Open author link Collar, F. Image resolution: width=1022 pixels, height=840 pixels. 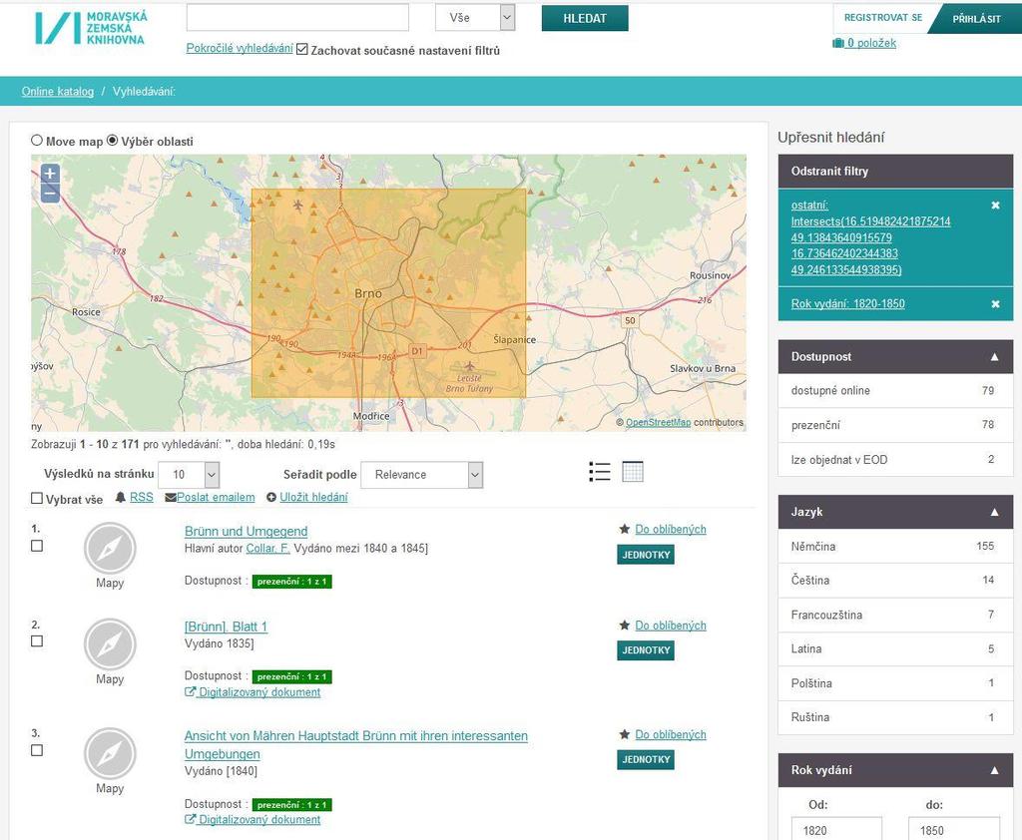(267, 548)
